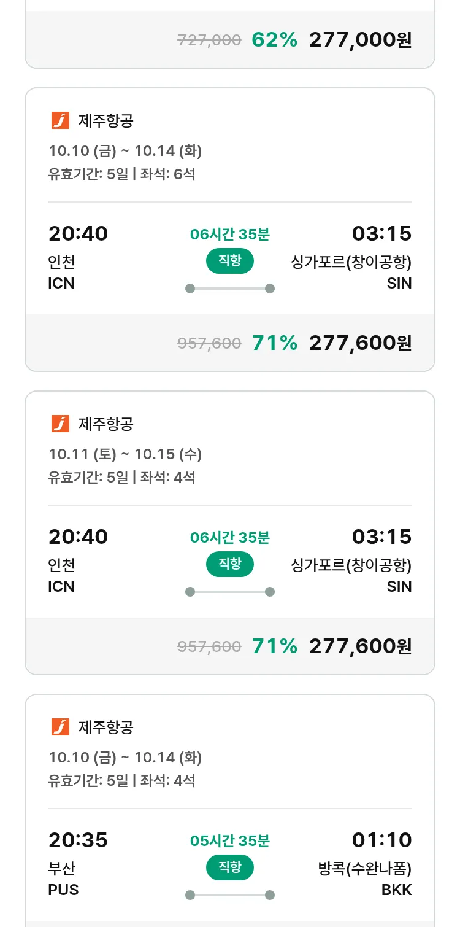Click route line icon on Busan–Bangkok flight
460x927 pixels.
(x=229, y=895)
